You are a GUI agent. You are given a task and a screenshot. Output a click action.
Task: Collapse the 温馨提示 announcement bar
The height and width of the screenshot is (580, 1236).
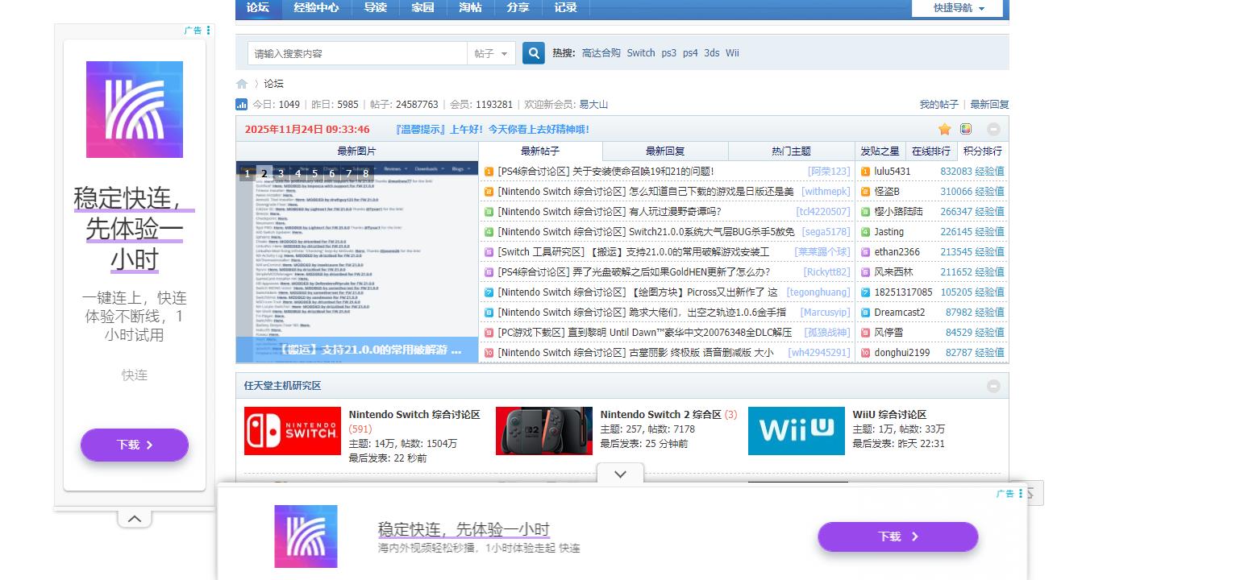pyautogui.click(x=993, y=129)
